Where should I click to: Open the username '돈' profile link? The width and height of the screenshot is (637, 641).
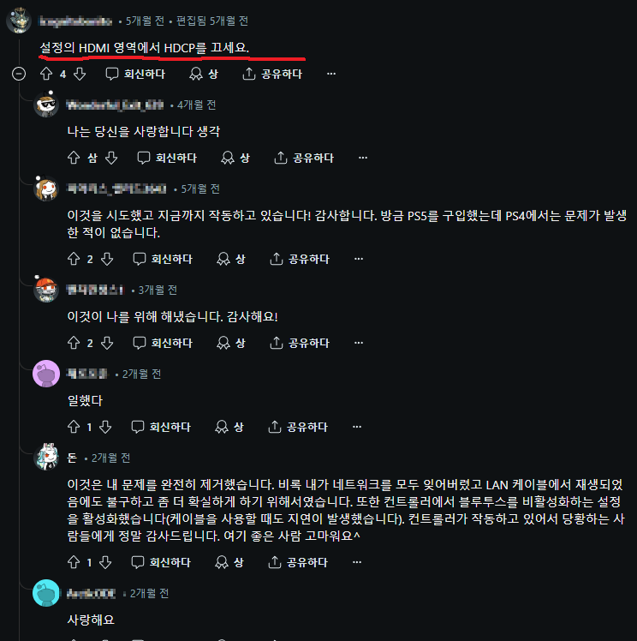click(x=72, y=458)
